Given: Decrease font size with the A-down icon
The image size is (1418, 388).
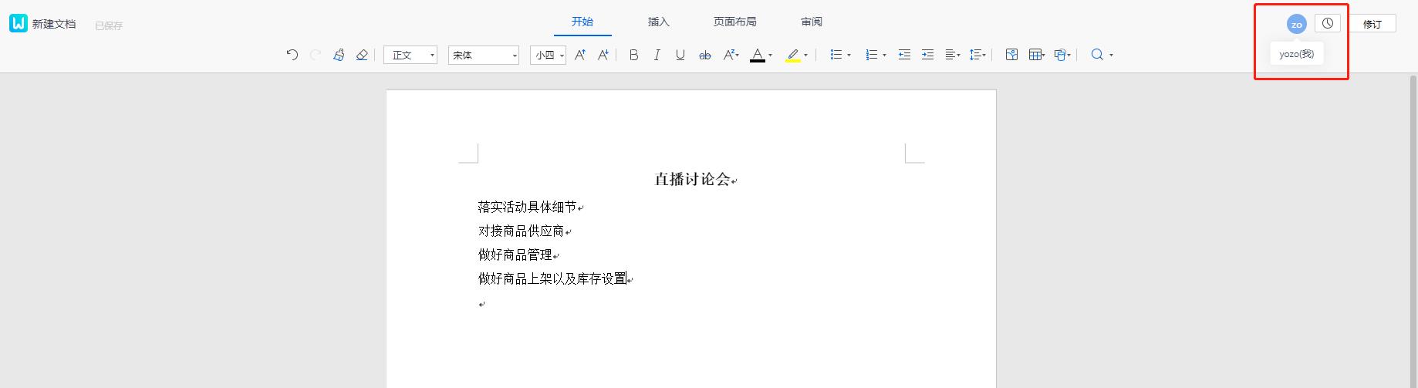Looking at the screenshot, I should [x=603, y=55].
